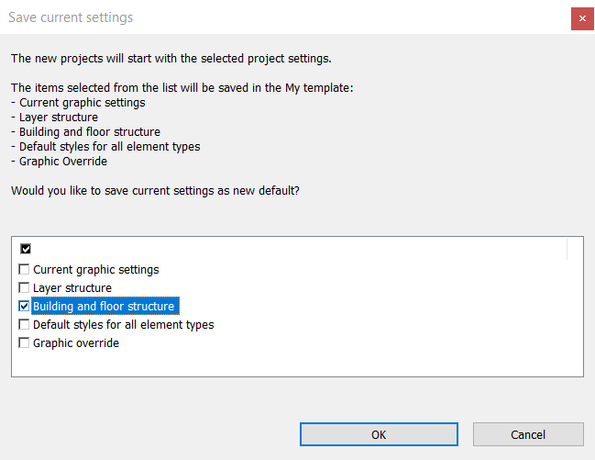Click the 'new projects will start' description line
The height and width of the screenshot is (460, 595).
171,59
